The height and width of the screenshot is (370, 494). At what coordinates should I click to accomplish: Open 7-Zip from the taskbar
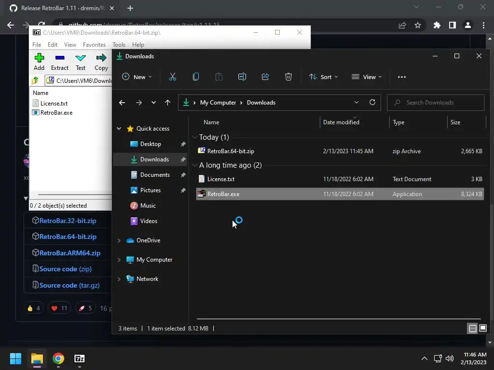[80, 358]
